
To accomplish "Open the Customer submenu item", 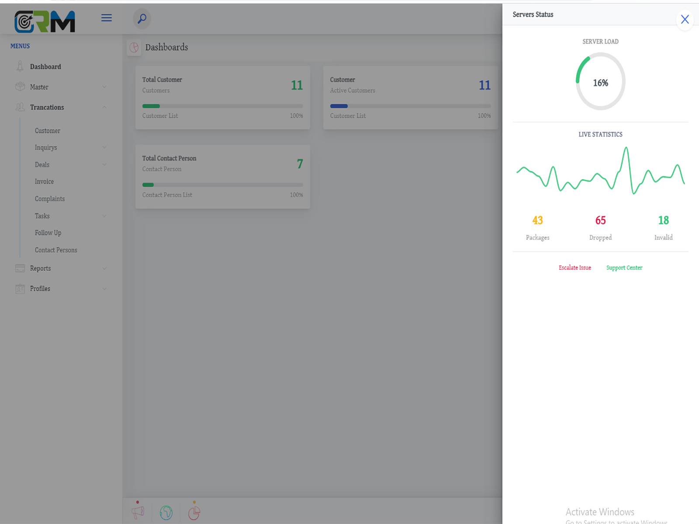I will point(48,131).
